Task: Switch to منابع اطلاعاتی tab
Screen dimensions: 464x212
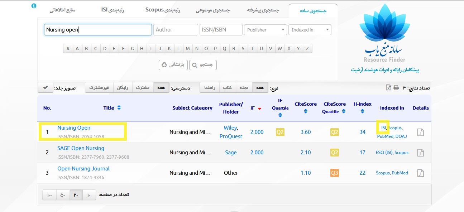Action: 62,10
